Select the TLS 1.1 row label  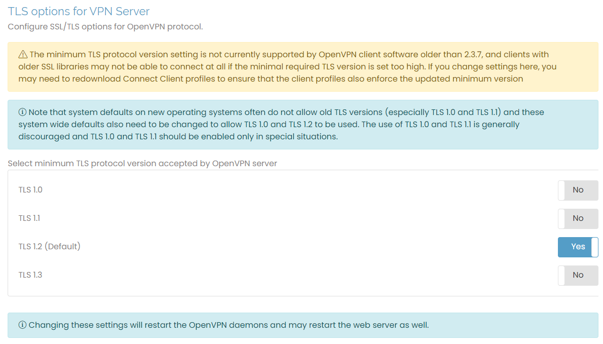click(x=29, y=218)
